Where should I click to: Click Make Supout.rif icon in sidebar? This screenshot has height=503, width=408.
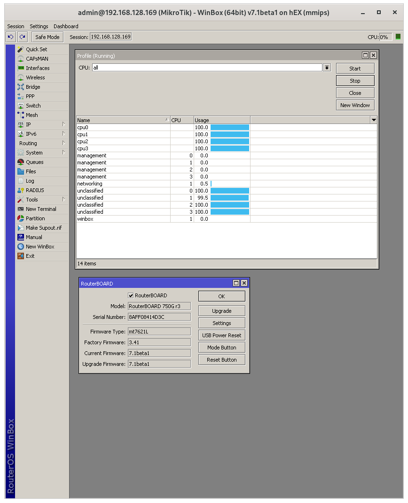[21, 228]
